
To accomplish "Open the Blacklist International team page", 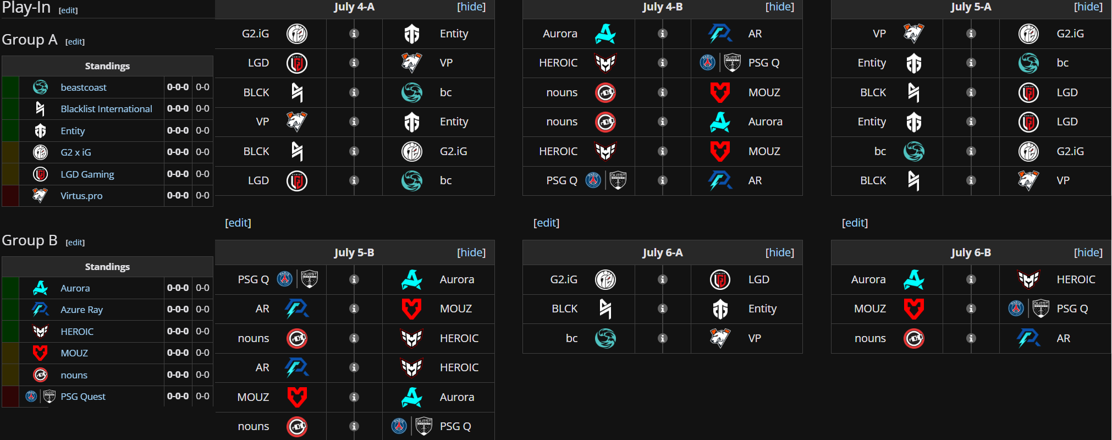I will point(106,109).
